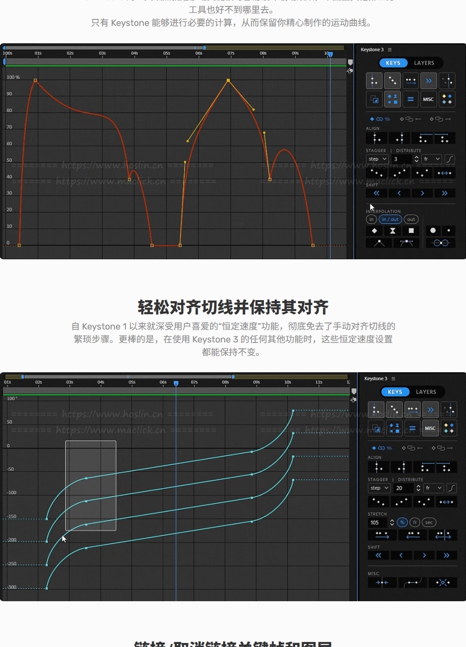Align keys to first key in Interpolation panel
Screen dimensions: 466x647
[377, 138]
